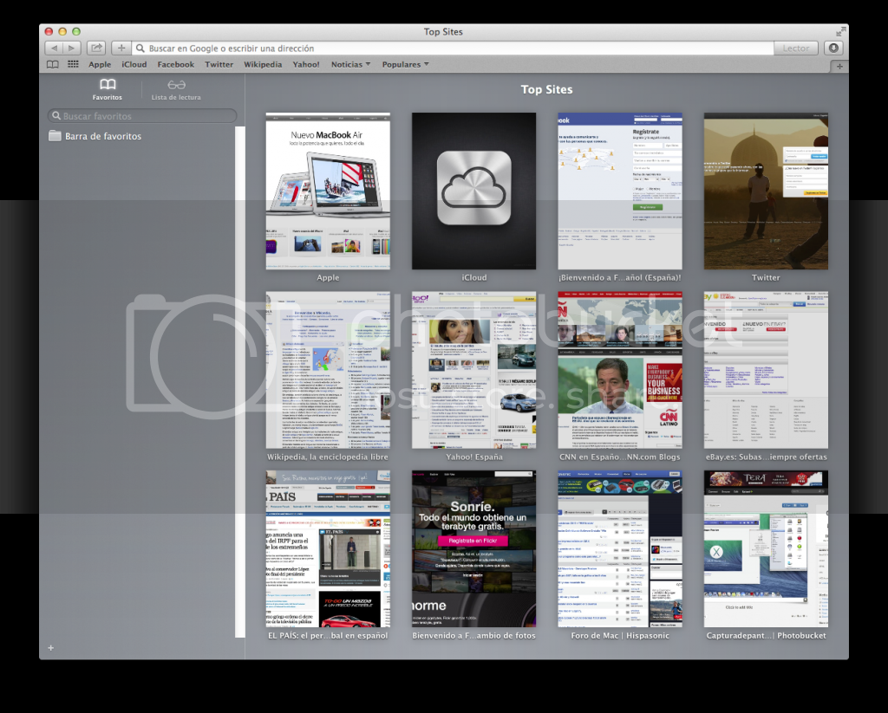This screenshot has width=888, height=713.
Task: Click the Barra de favoritos folder icon
Action: (x=55, y=136)
